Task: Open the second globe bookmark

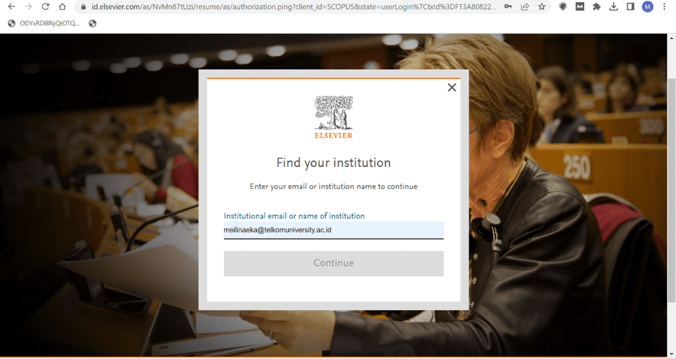Action: coord(93,24)
